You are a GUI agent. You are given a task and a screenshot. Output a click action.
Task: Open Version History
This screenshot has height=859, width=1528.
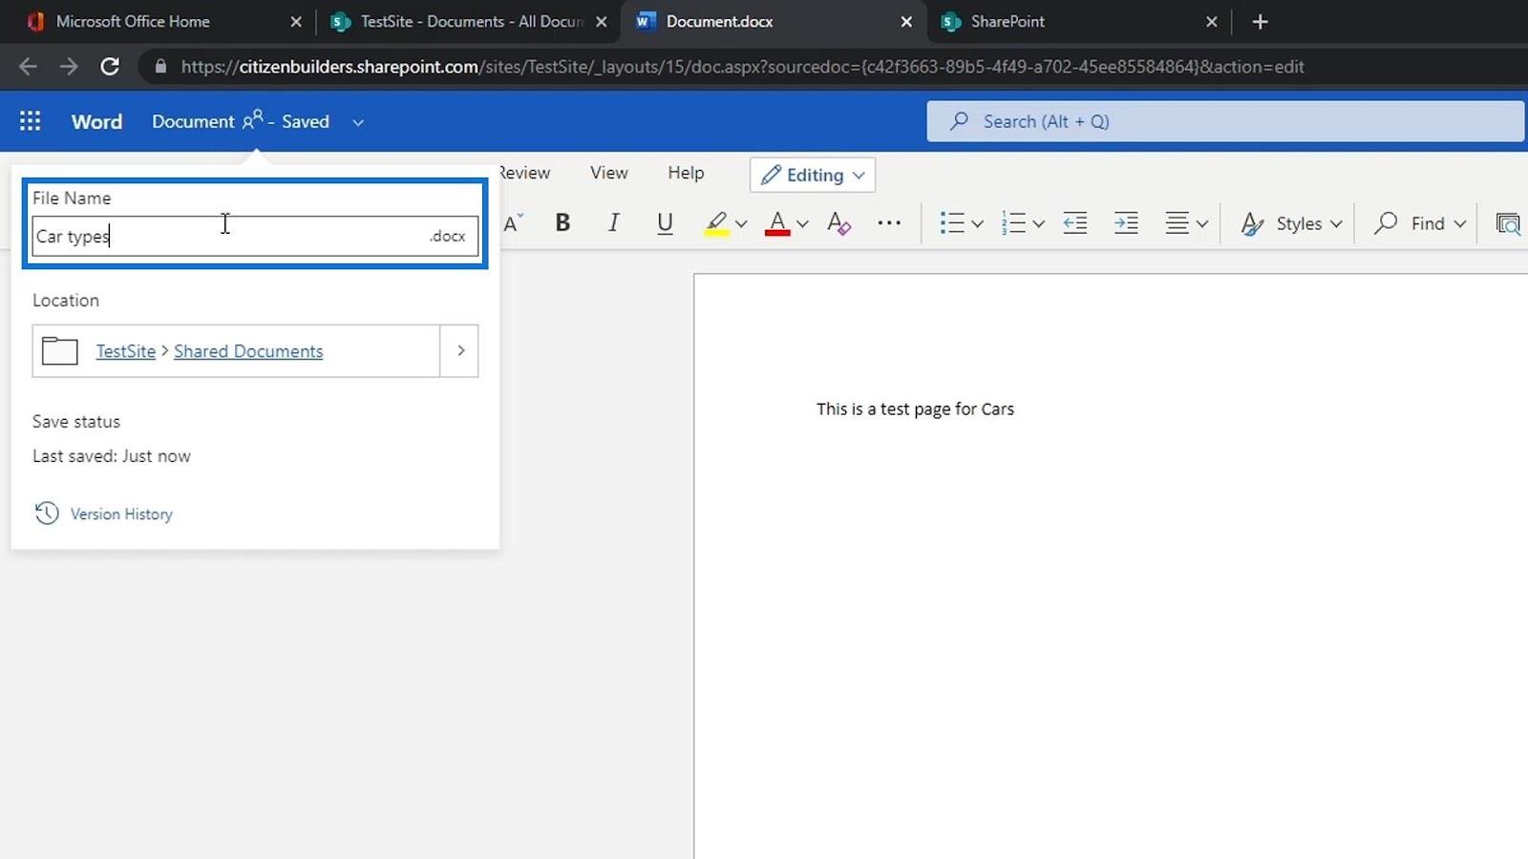tap(121, 513)
